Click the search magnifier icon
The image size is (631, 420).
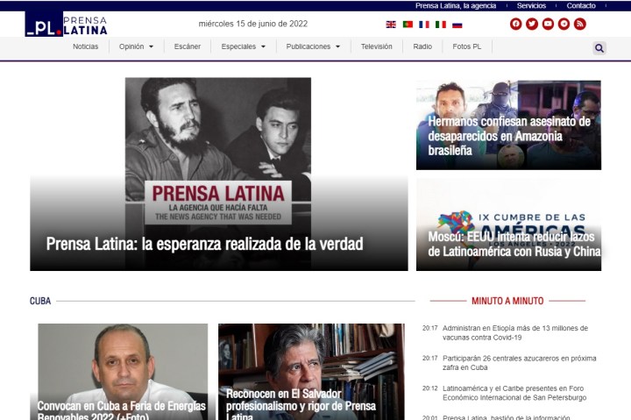(x=599, y=48)
